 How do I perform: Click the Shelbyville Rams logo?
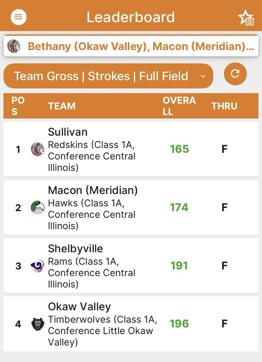click(x=37, y=266)
